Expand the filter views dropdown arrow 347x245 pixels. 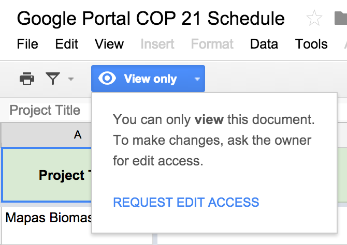[x=71, y=79]
